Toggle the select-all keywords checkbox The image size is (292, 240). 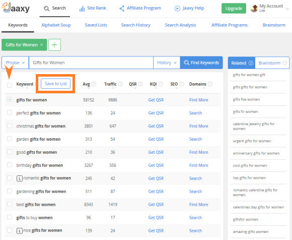10,85
